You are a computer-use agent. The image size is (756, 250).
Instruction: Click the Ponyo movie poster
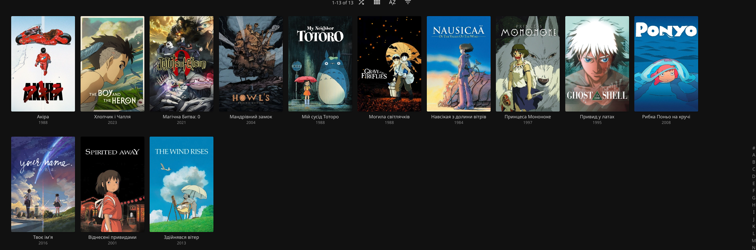666,64
